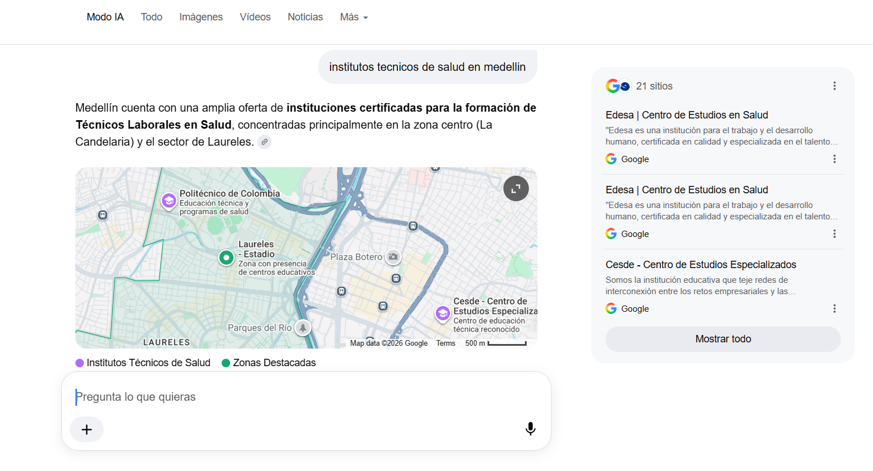873x471 pixels.
Task: Click Google text under second Edesa result
Action: point(635,234)
